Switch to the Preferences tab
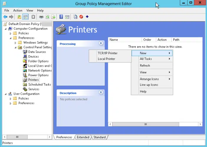This screenshot has width=207, height=147. (64, 137)
